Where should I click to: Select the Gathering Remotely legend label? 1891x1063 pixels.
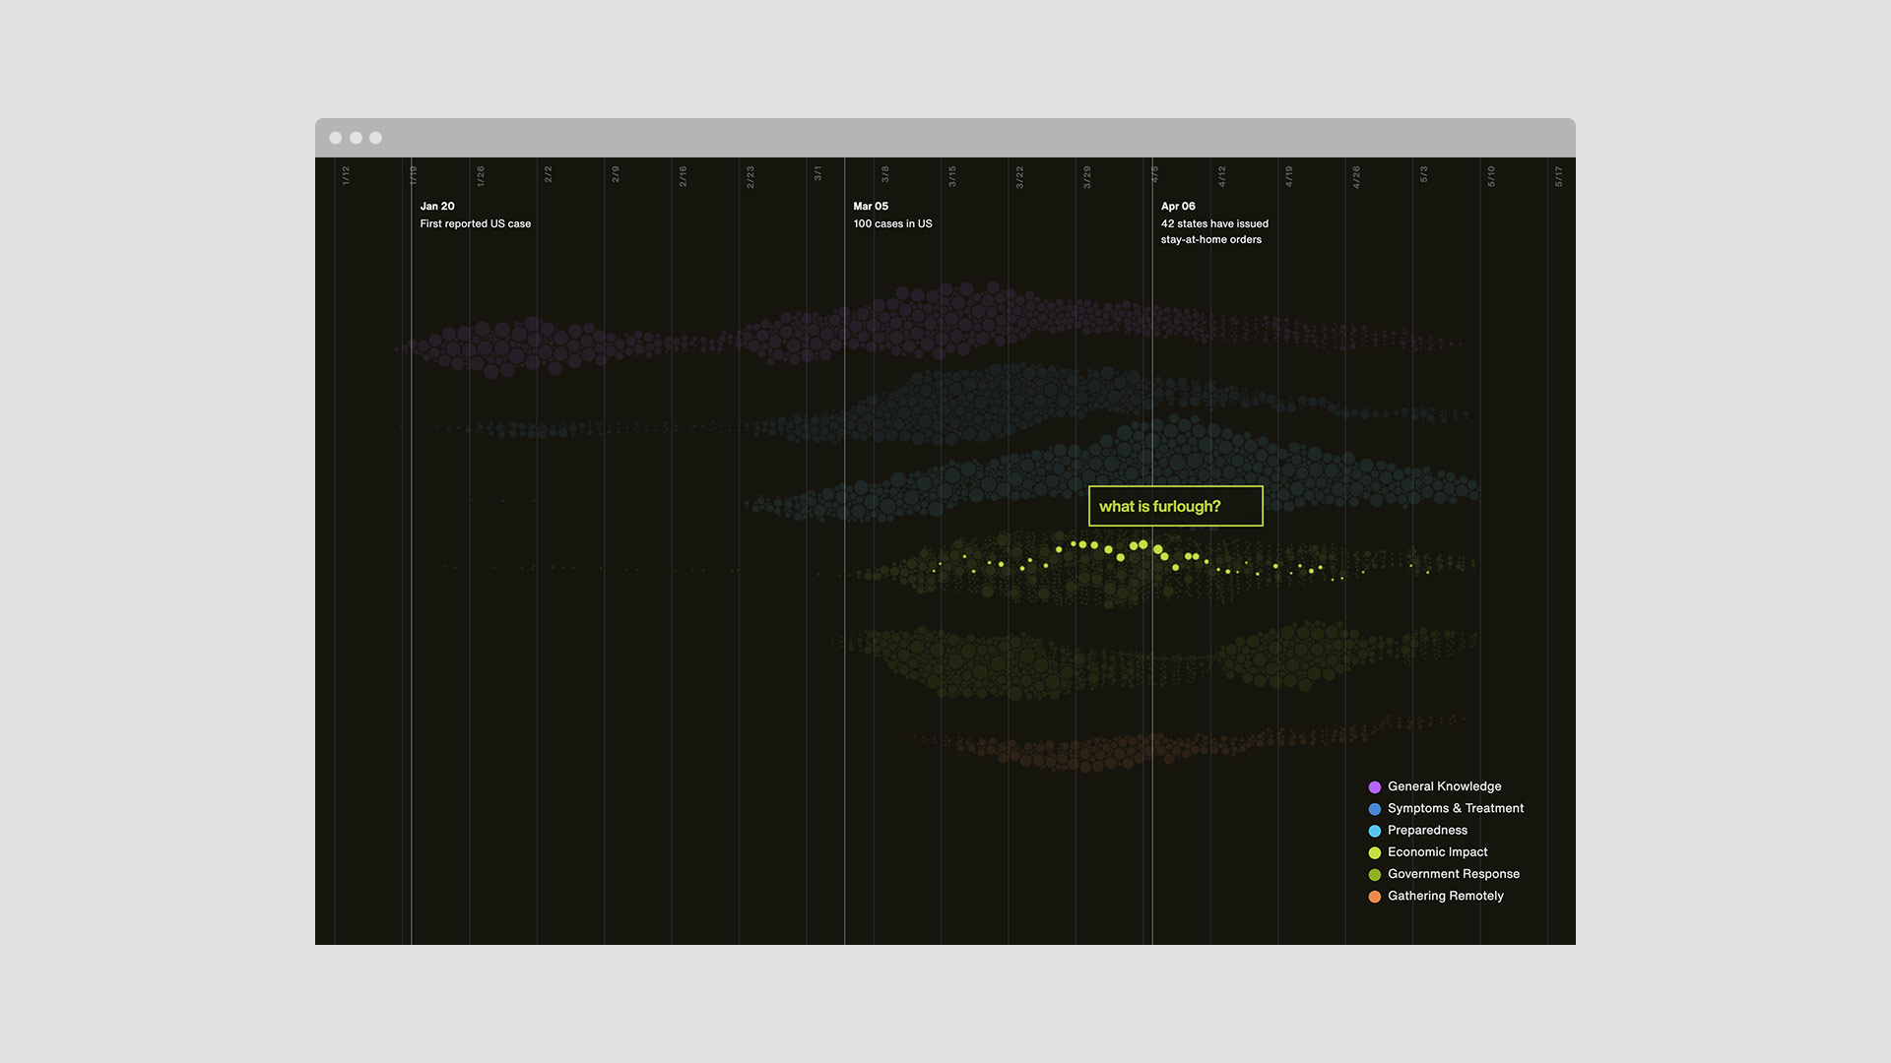point(1445,896)
